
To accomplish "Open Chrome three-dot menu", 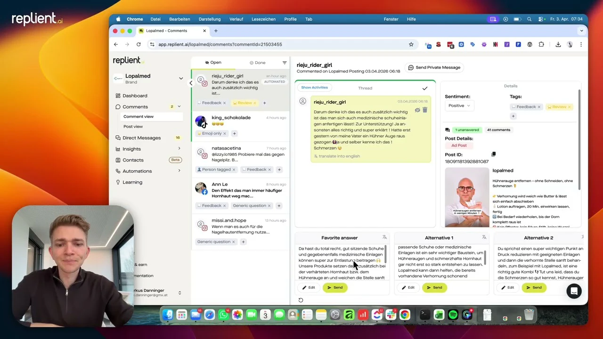I will pos(581,44).
